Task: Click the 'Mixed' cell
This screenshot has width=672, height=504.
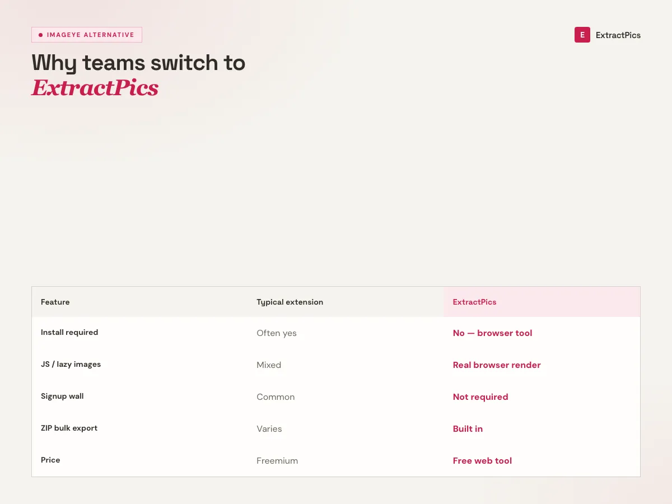Action: coord(269,365)
